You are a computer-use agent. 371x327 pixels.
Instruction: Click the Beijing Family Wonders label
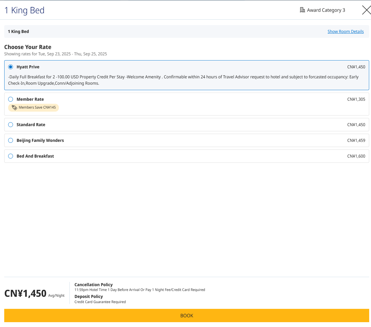(x=40, y=140)
